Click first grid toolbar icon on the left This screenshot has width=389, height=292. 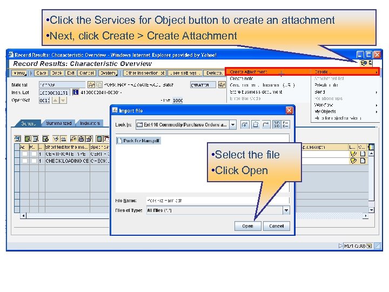point(18,138)
